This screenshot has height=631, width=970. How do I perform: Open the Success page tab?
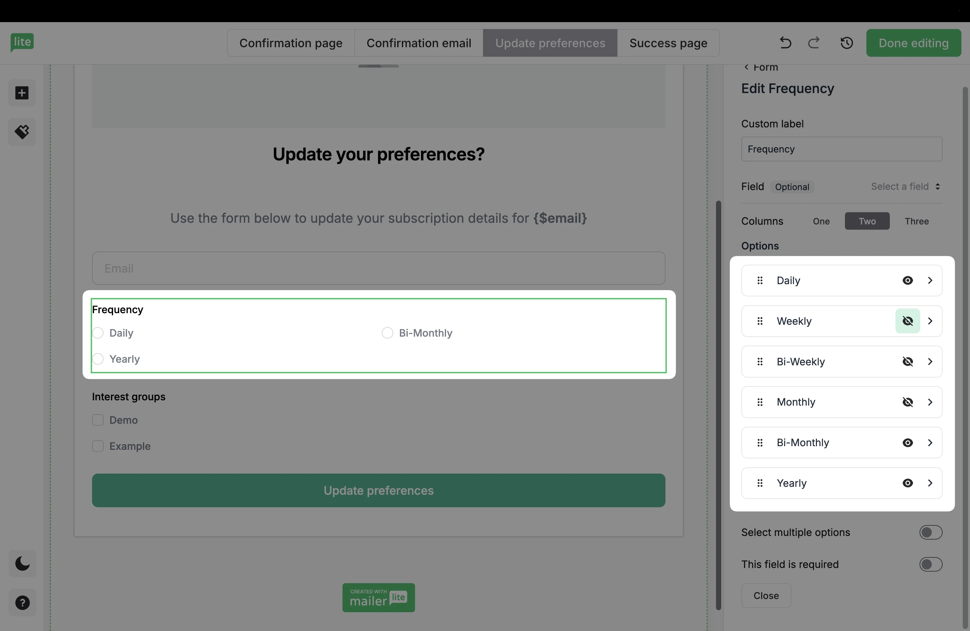[x=668, y=43]
